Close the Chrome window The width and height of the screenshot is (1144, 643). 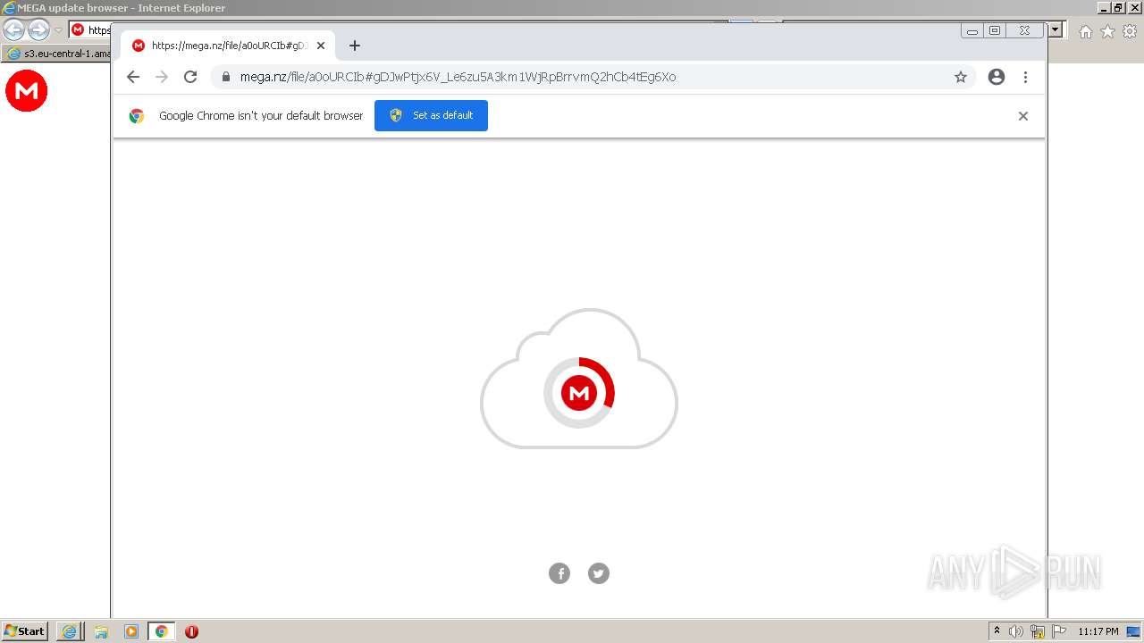click(x=1025, y=31)
